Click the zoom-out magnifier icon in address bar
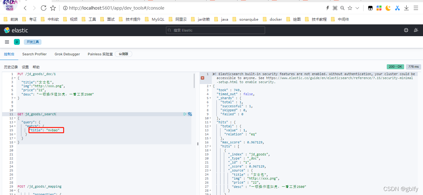Image resolution: width=423 pixels, height=195 pixels. 342,8
